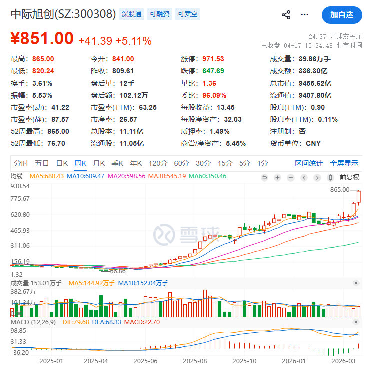Click the 可融资 tag
Screen dimensions: 366x369
point(159,14)
